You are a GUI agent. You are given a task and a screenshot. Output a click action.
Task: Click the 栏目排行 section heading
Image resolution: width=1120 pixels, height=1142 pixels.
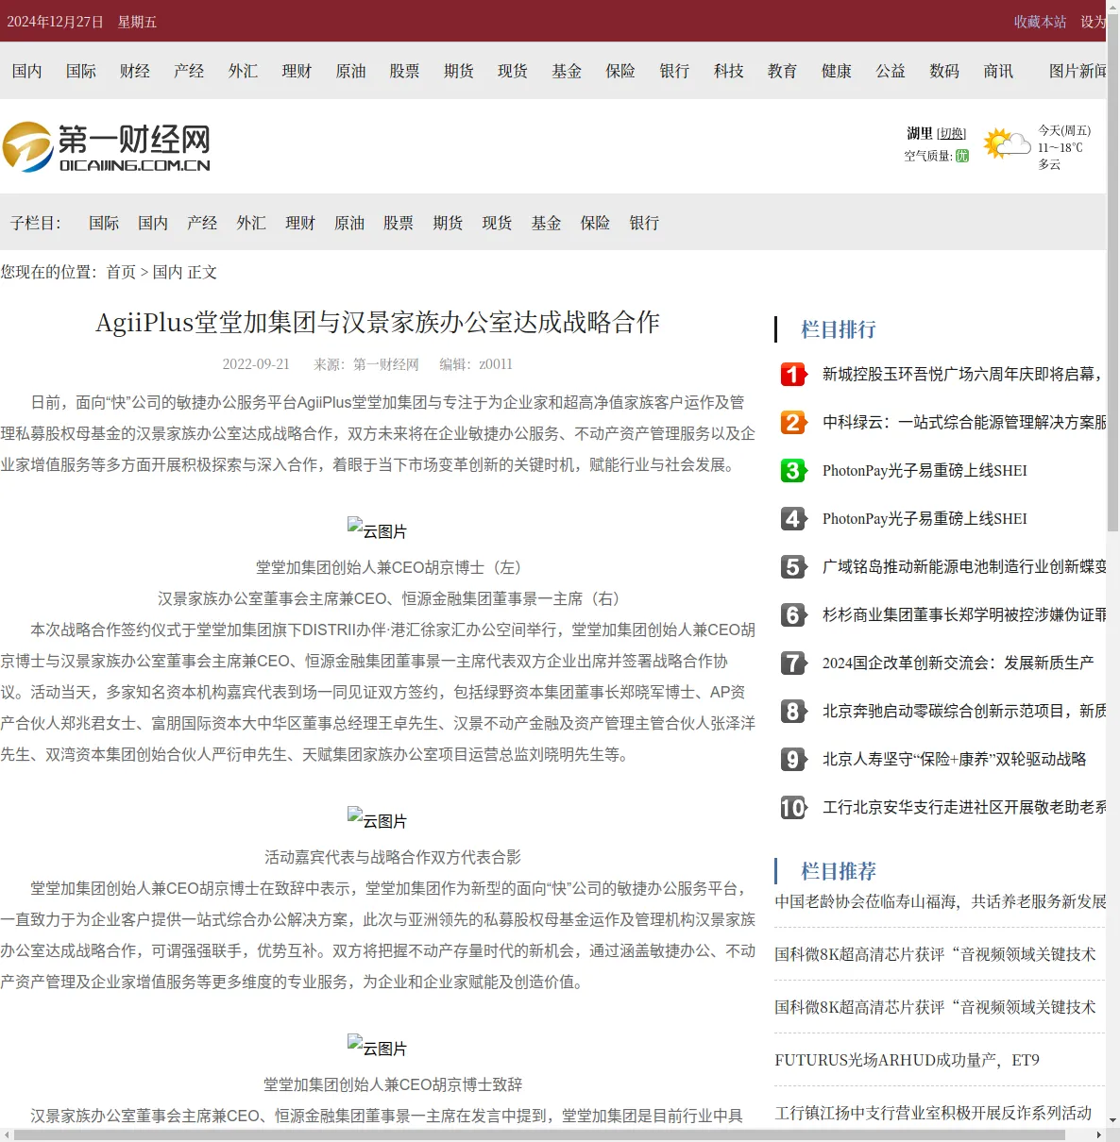tap(838, 329)
